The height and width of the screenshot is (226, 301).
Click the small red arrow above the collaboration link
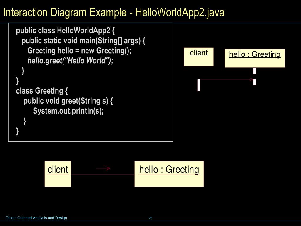[103, 169]
